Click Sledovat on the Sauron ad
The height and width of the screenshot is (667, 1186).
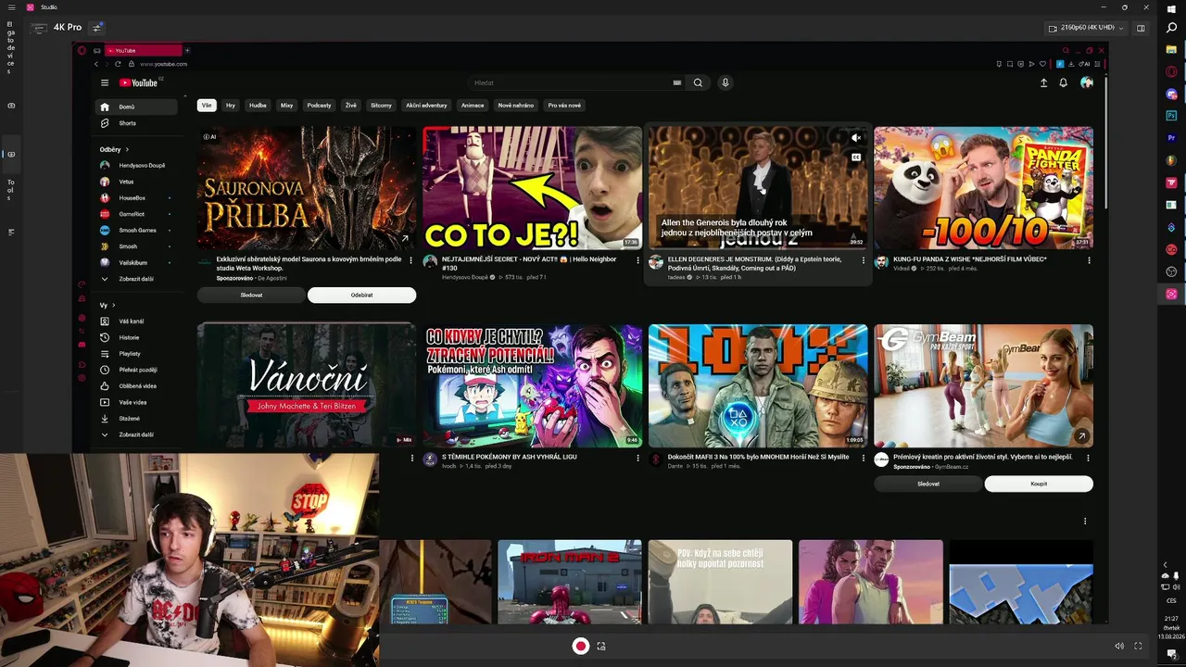[x=251, y=296]
